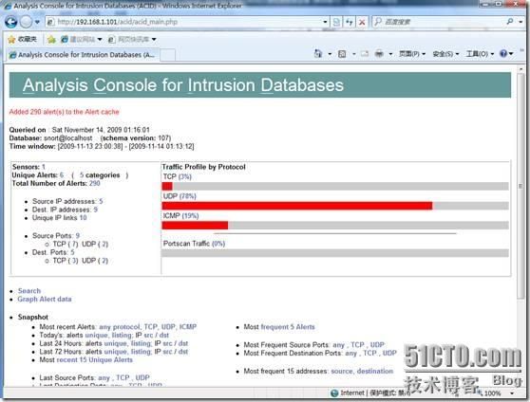Open Most recent 15 Unique Alerts link
The height and width of the screenshot is (402, 530).
95,359
